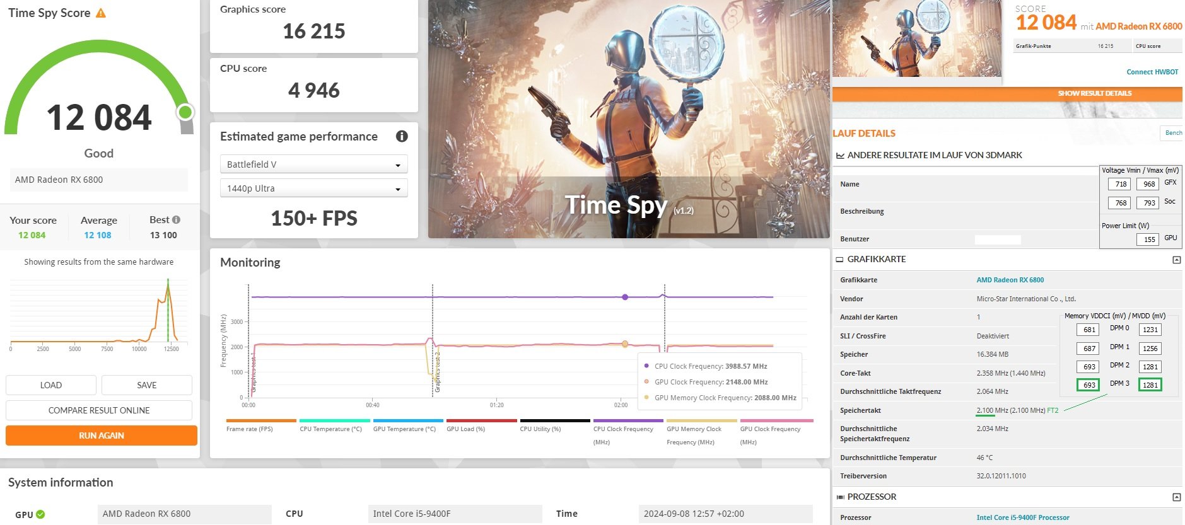Click DPM 0 VDDCI field 681
The image size is (1185, 525).
click(x=1089, y=330)
